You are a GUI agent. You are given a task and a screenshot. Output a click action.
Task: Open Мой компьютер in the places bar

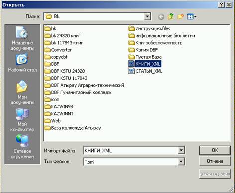pos(22,120)
